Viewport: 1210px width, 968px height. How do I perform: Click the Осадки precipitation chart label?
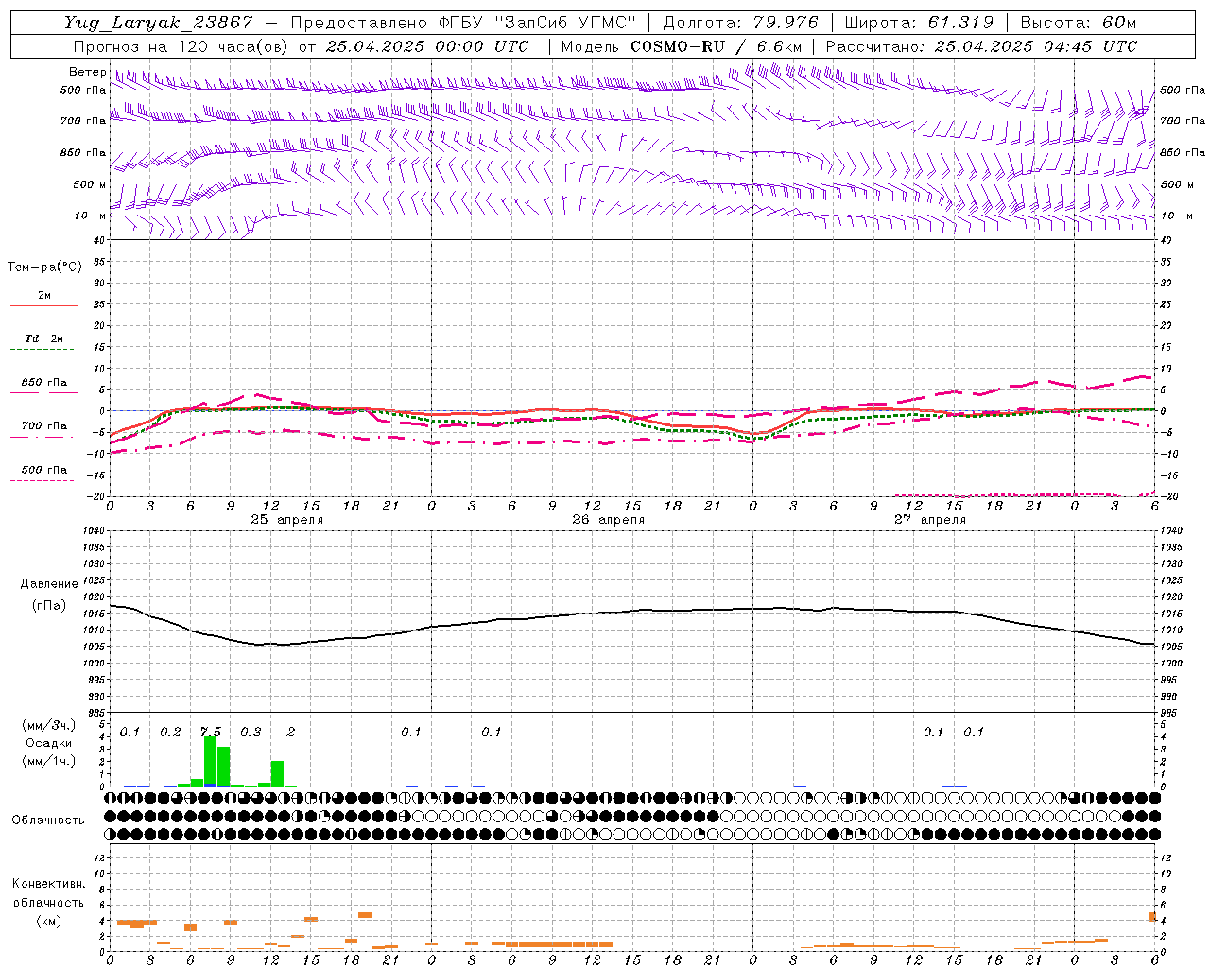(48, 743)
